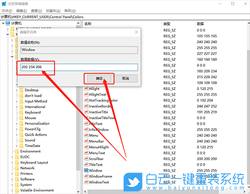Click the MenuBar value icon
The width and height of the screenshot is (250, 194).
[86, 141]
